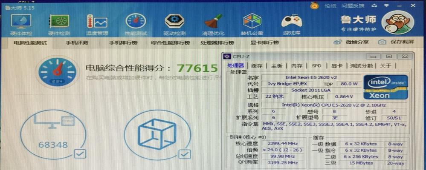The width and height of the screenshot is (426, 170).
Task: Click revision value S0/S1
Action: click(x=394, y=118)
